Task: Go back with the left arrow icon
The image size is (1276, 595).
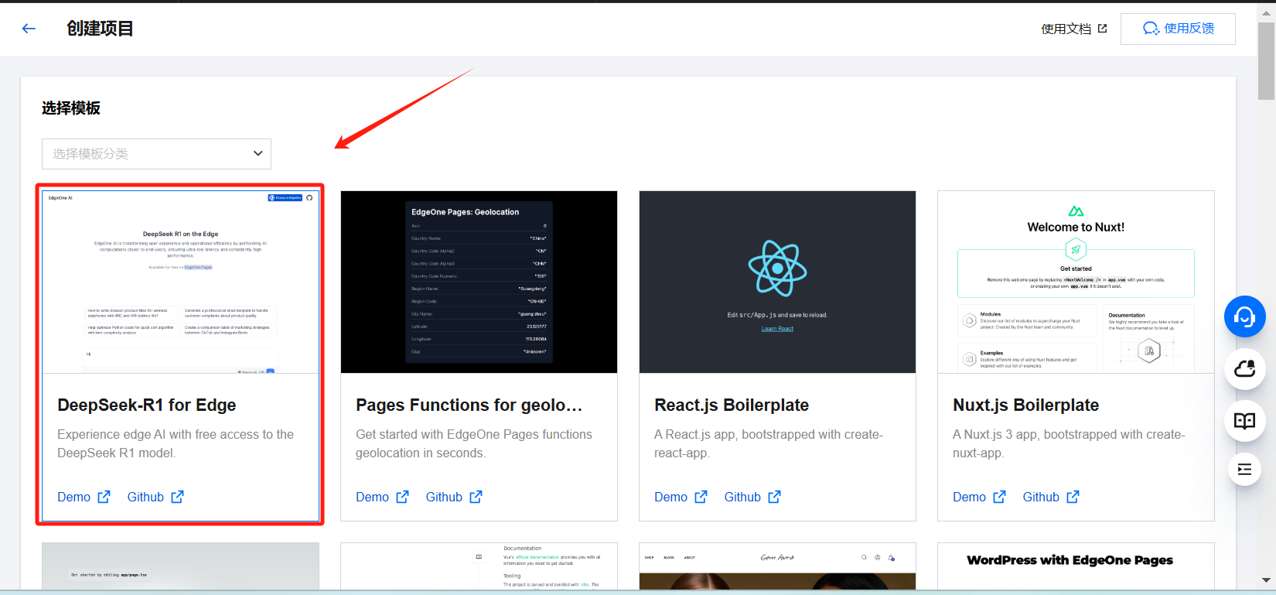Action: coord(29,29)
